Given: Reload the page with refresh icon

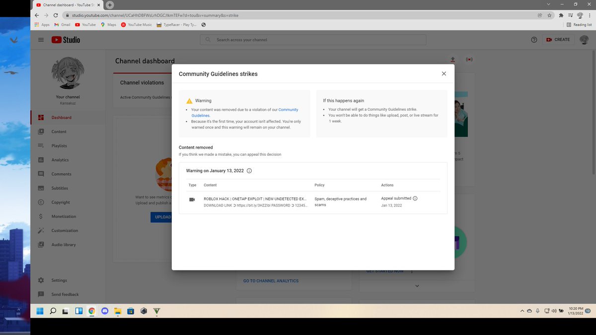Looking at the screenshot, I should pyautogui.click(x=56, y=15).
